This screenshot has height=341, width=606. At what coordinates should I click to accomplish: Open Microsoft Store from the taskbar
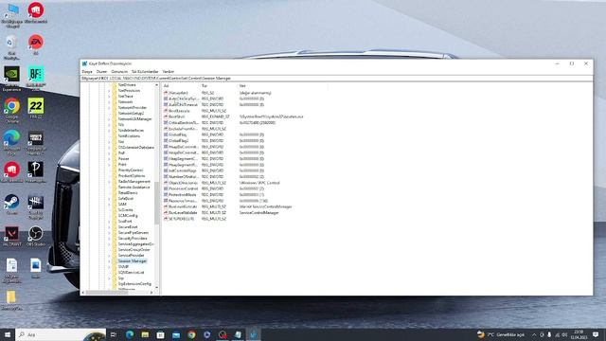pos(160,334)
